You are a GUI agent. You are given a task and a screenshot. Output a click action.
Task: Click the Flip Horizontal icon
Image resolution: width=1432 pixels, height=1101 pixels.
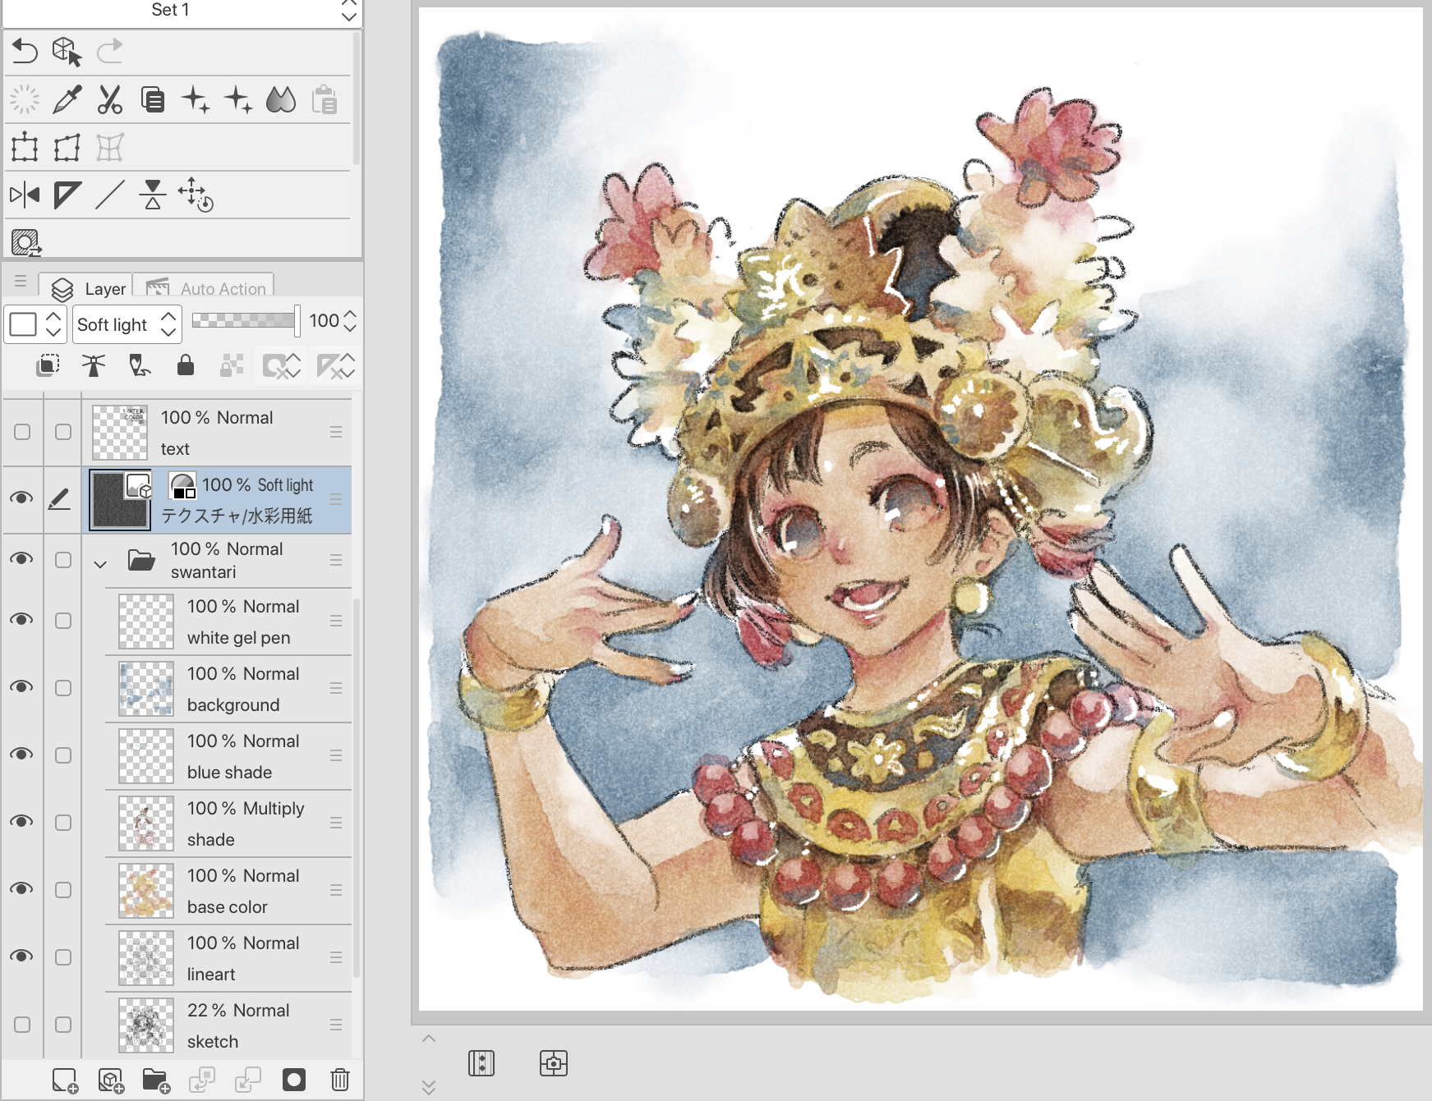coord(25,195)
